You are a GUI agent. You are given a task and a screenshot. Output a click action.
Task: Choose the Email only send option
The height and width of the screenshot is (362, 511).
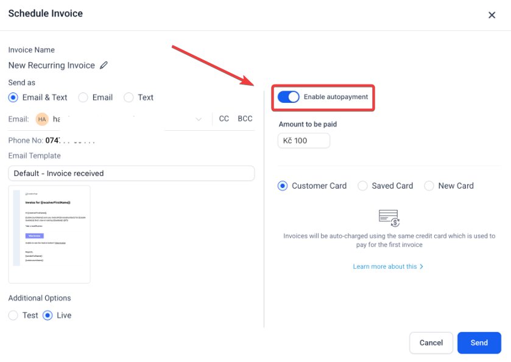click(83, 97)
